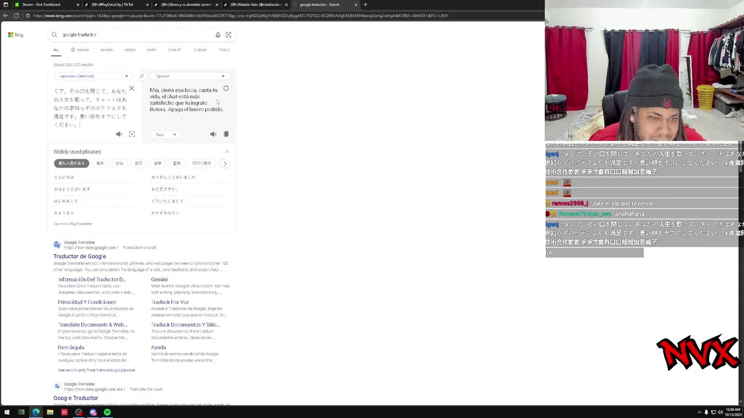
Task: Click the magnifier icon in search box
Action: (x=55, y=35)
